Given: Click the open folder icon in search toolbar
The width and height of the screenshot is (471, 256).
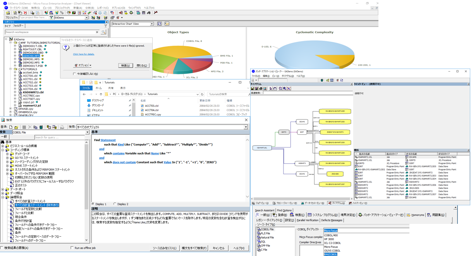Looking at the screenshot, I should 16,127.
